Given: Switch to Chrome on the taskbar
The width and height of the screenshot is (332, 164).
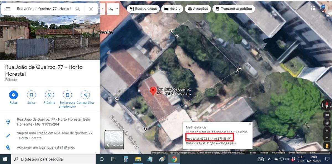Looking at the screenshot, I should pyautogui.click(x=174, y=159).
